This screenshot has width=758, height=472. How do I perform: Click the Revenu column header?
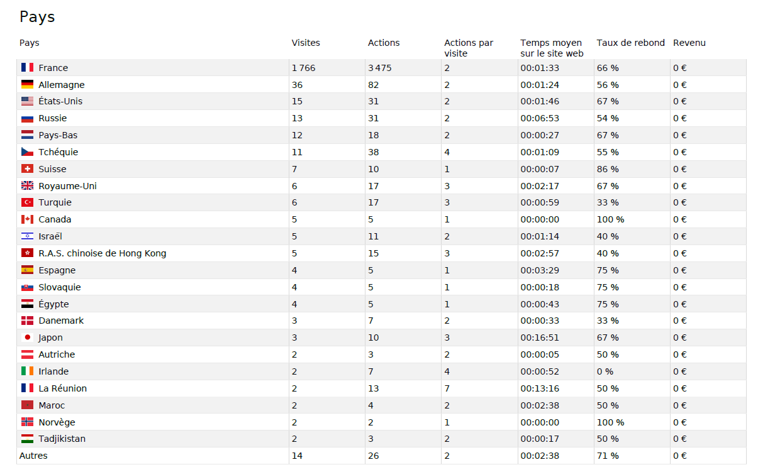point(689,43)
